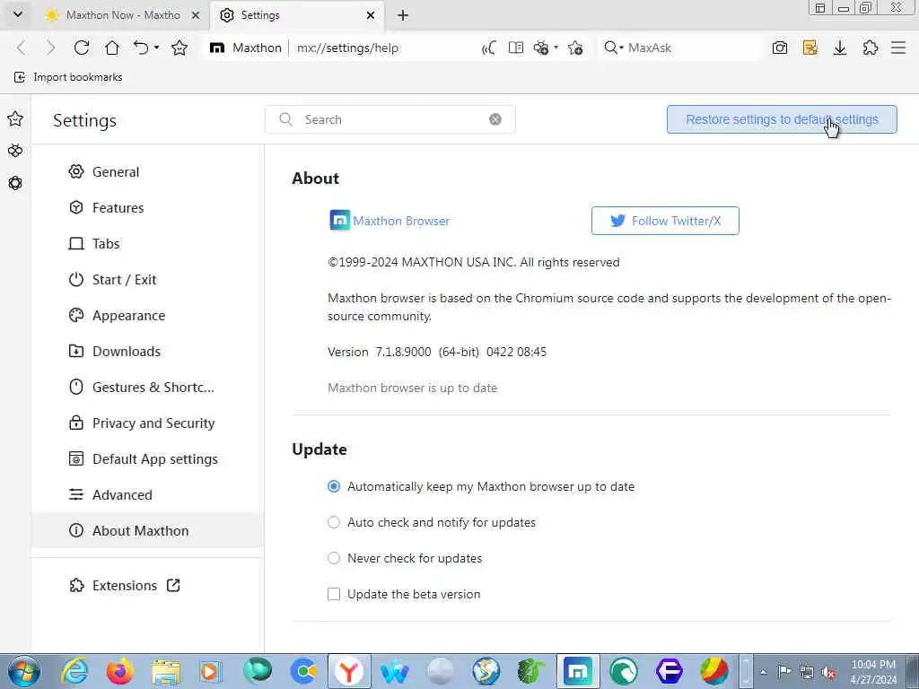Click the Undo closed tab arrow icon

pyautogui.click(x=141, y=48)
